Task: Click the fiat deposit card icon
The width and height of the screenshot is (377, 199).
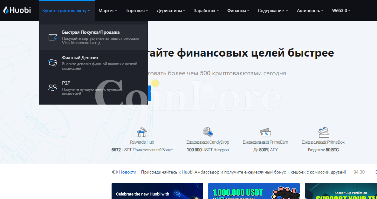Action: tap(53, 63)
